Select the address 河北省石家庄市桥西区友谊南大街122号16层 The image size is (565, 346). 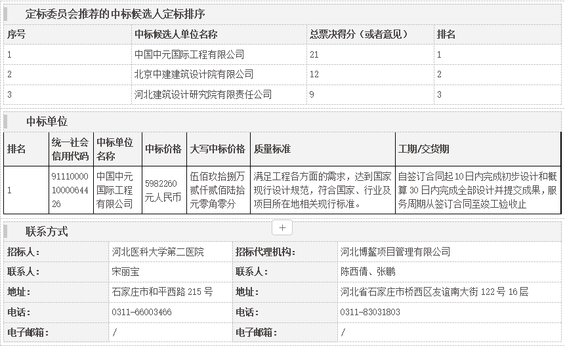434,292
